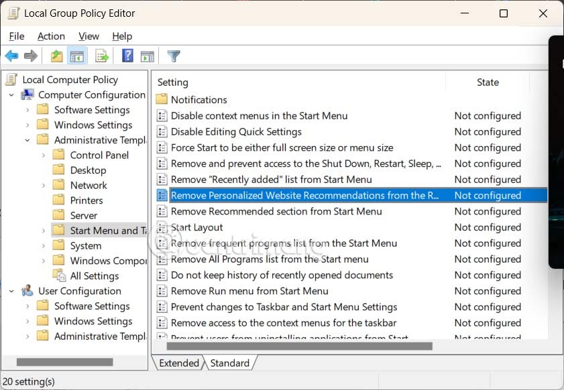
Task: Expand the Control Panel tree node
Action: tap(44, 155)
